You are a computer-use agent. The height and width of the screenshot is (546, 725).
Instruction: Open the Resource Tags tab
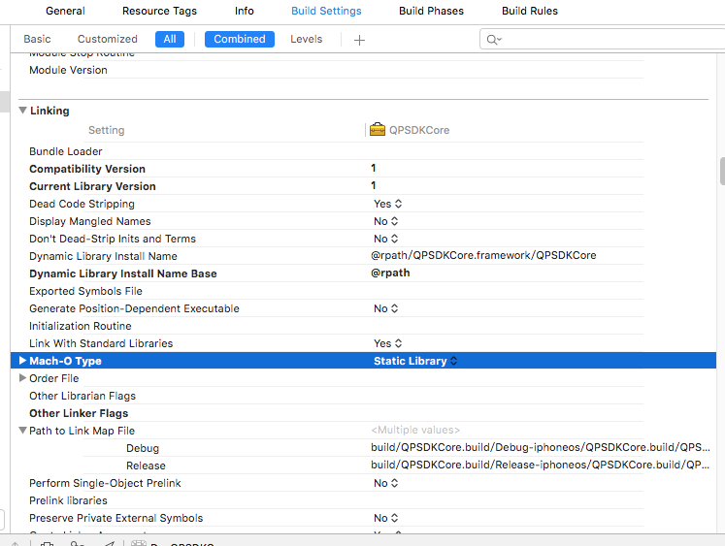point(159,11)
